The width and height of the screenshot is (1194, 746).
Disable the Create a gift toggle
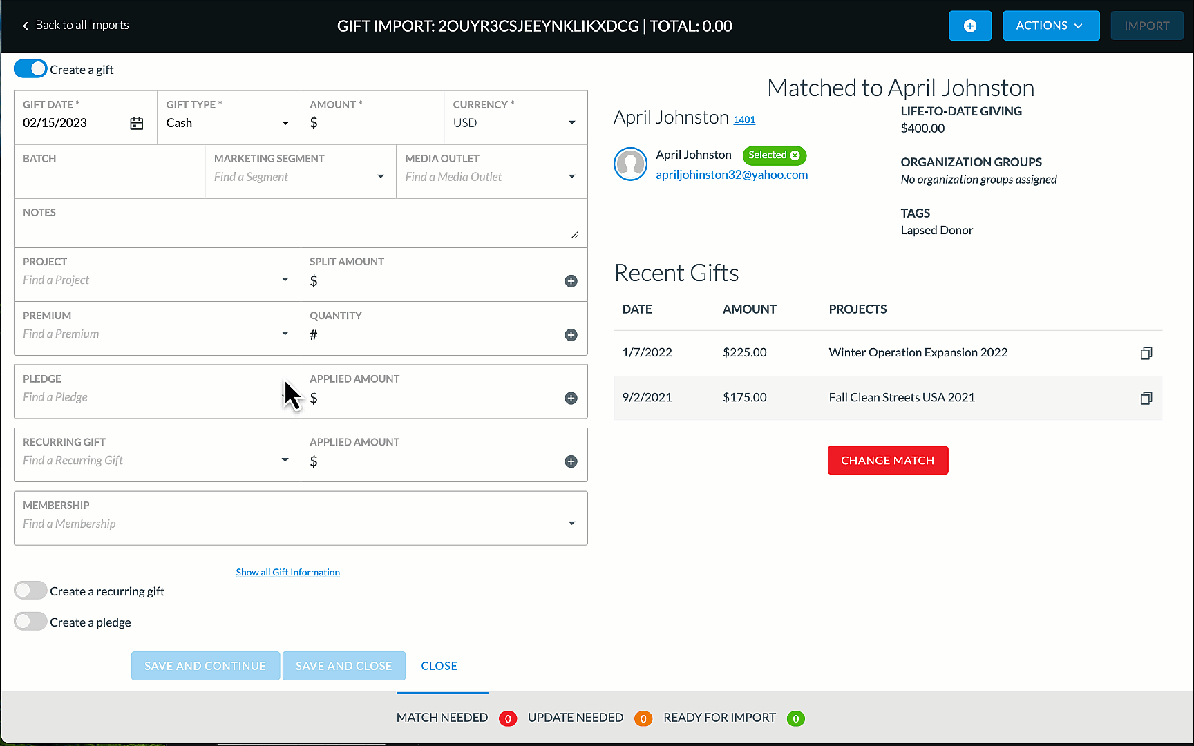click(30, 69)
